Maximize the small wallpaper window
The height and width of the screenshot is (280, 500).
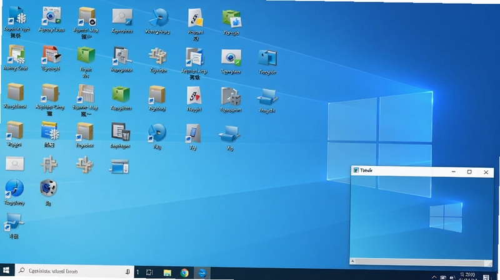[469, 172]
